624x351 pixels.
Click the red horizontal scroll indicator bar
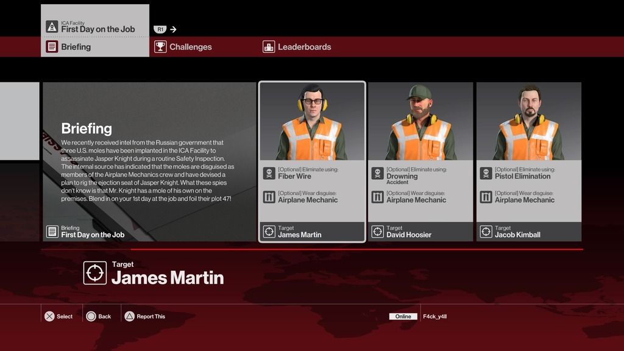click(356, 249)
